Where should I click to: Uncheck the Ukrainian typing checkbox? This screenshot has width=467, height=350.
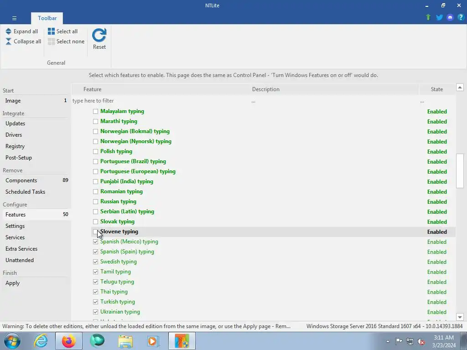click(x=95, y=312)
